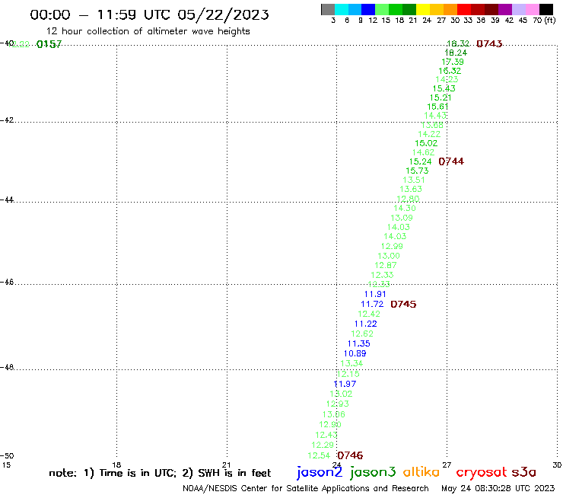This screenshot has width=563, height=495.
Task: Click the wave height value 15.43
Action: coord(444,88)
